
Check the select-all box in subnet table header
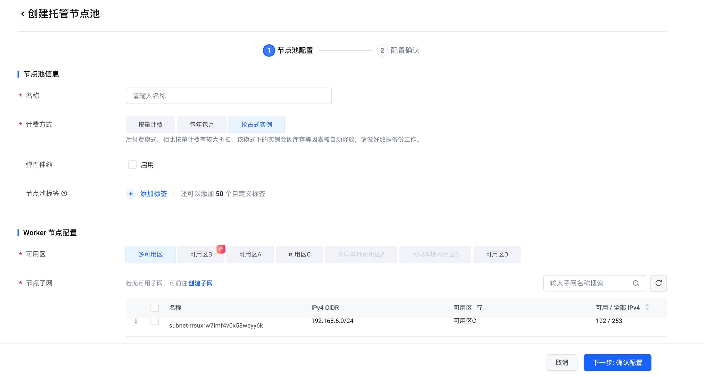coord(155,308)
